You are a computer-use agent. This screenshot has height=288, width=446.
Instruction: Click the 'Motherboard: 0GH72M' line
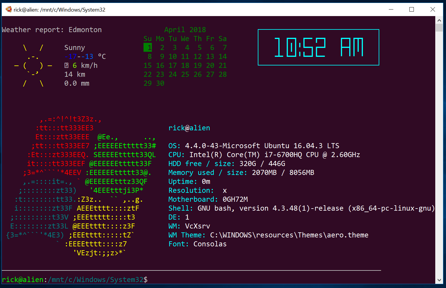pos(208,199)
